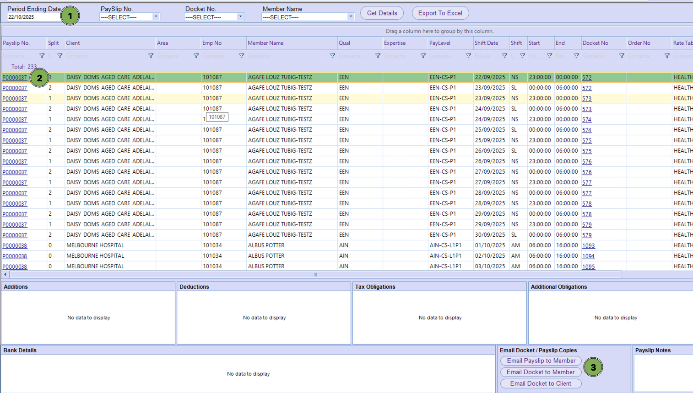Expand the Member Name dropdown list
Screen dimensions: 693x393
(351, 17)
